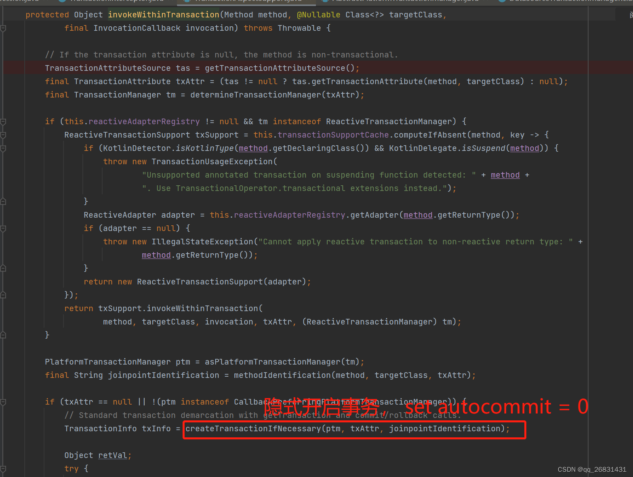Click the transactionSupportCache field
The width and height of the screenshot is (633, 477).
(x=333, y=135)
